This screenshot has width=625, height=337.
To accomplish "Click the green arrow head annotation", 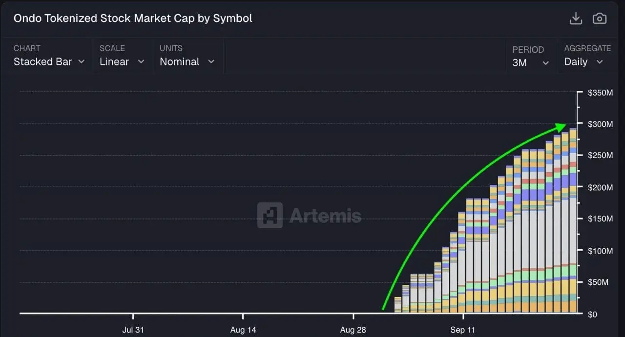I will pos(561,127).
